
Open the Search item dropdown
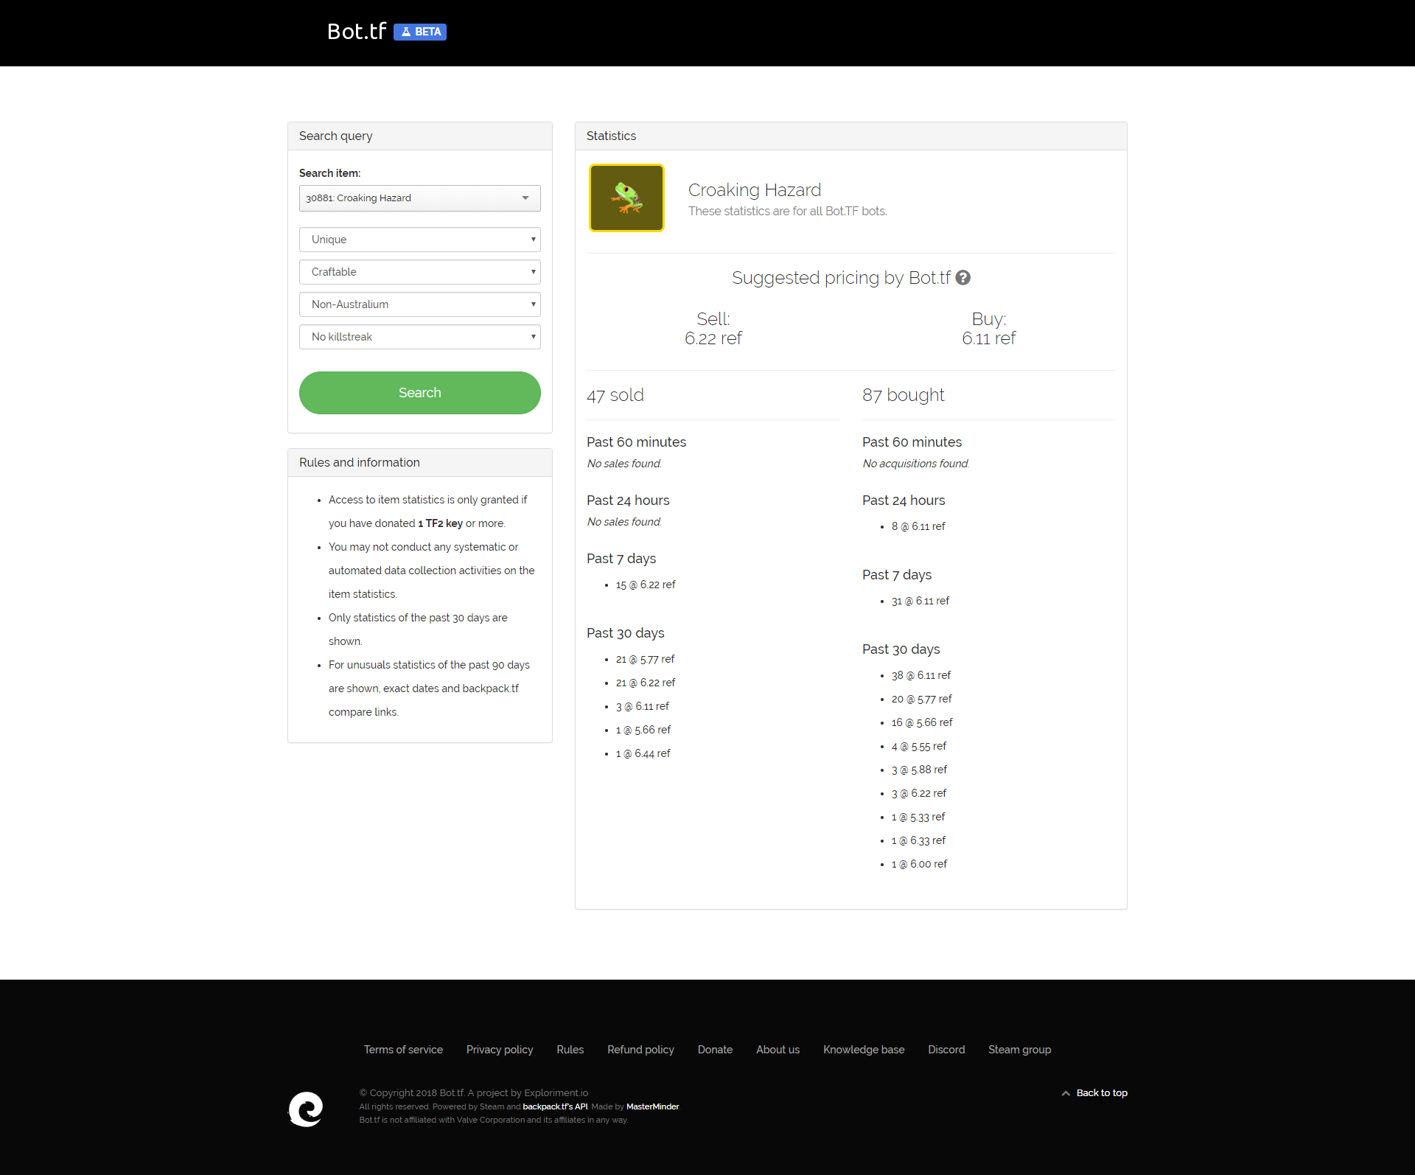[x=419, y=198]
